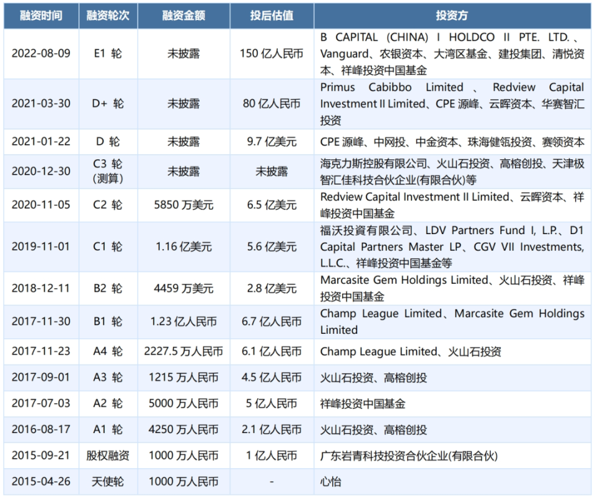Select the date cell 2022-08-09
This screenshot has width=595, height=498.
(42, 54)
